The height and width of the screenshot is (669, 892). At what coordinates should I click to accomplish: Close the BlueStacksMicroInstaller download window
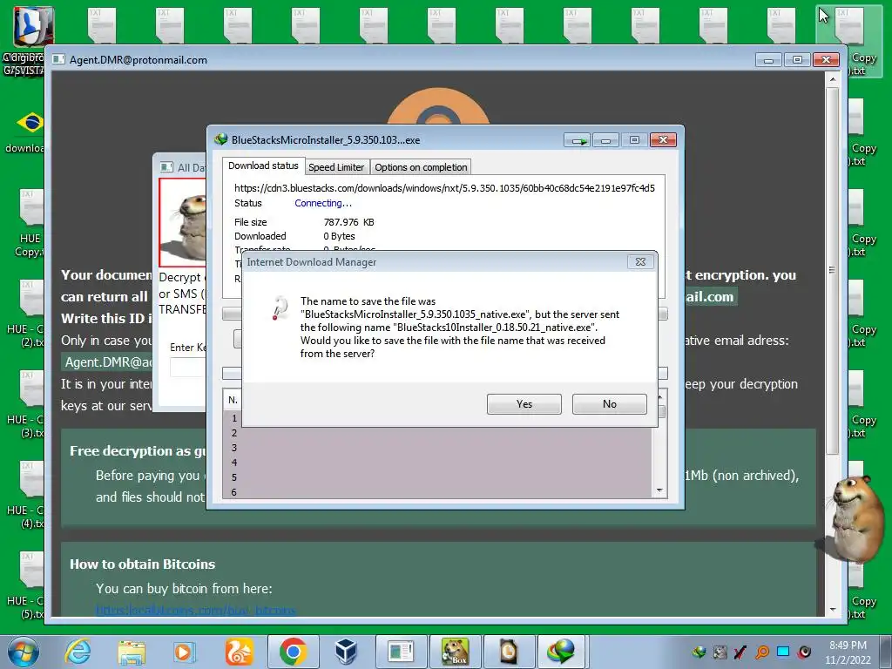(663, 140)
